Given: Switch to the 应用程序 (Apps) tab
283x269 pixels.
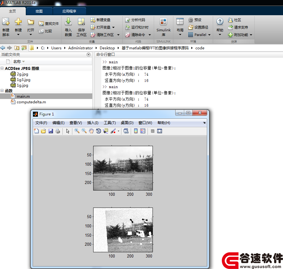Looking at the screenshot, I should tap(69, 11).
